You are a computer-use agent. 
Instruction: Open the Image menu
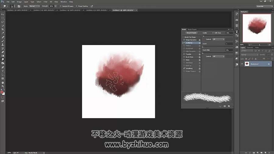(x=19, y=2)
